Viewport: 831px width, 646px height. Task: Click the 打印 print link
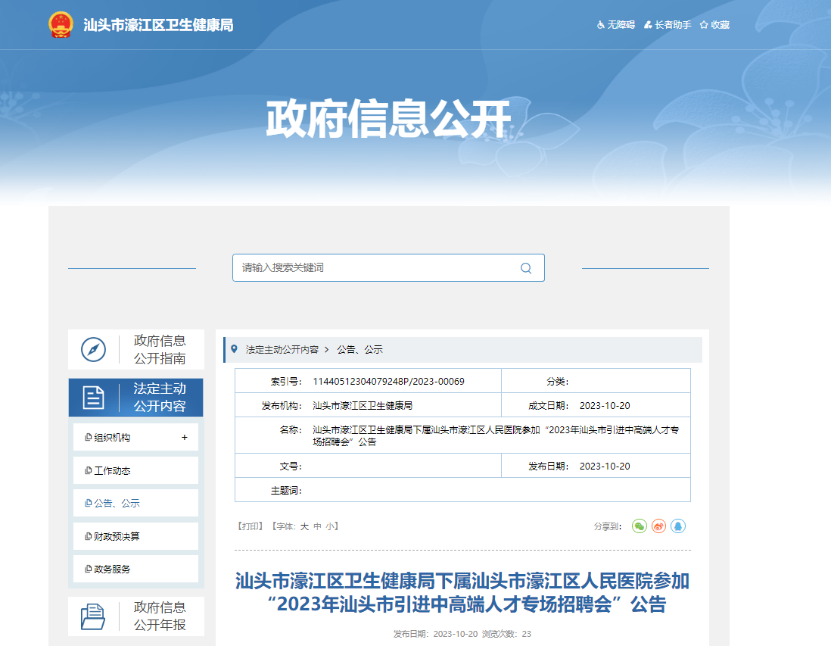pyautogui.click(x=250, y=526)
